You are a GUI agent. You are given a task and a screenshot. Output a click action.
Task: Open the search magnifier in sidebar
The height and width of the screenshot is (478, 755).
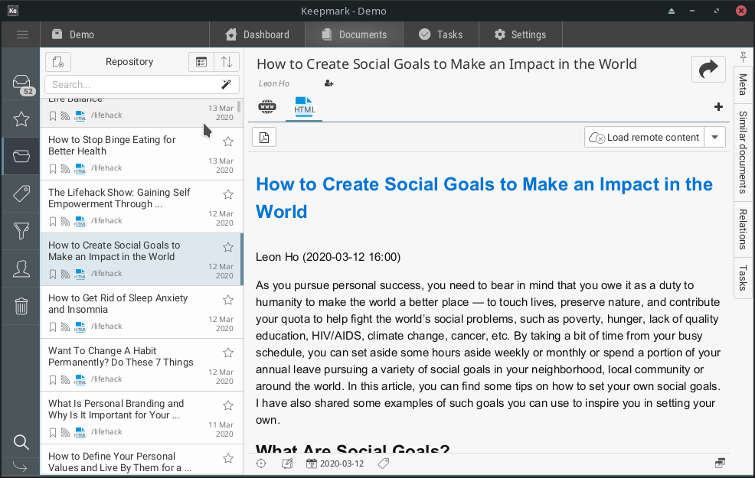[21, 442]
